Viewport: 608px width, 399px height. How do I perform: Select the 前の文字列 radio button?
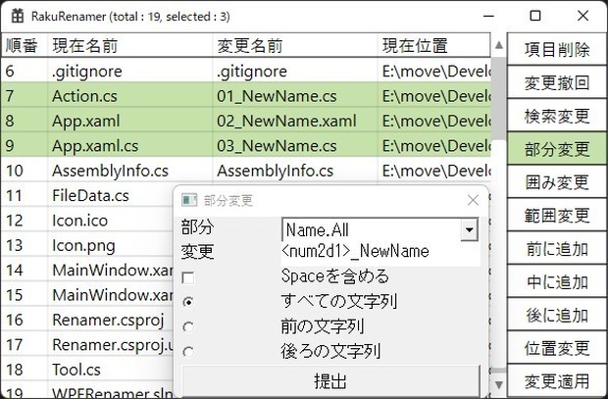[x=188, y=326]
